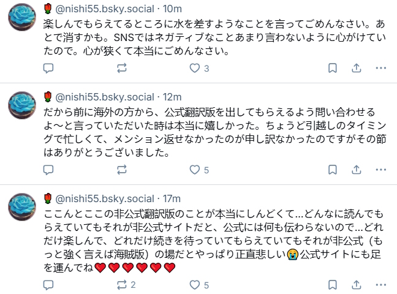The width and height of the screenshot is (397, 294).
Task: Open more options on the 12m post
Action: 381,170
